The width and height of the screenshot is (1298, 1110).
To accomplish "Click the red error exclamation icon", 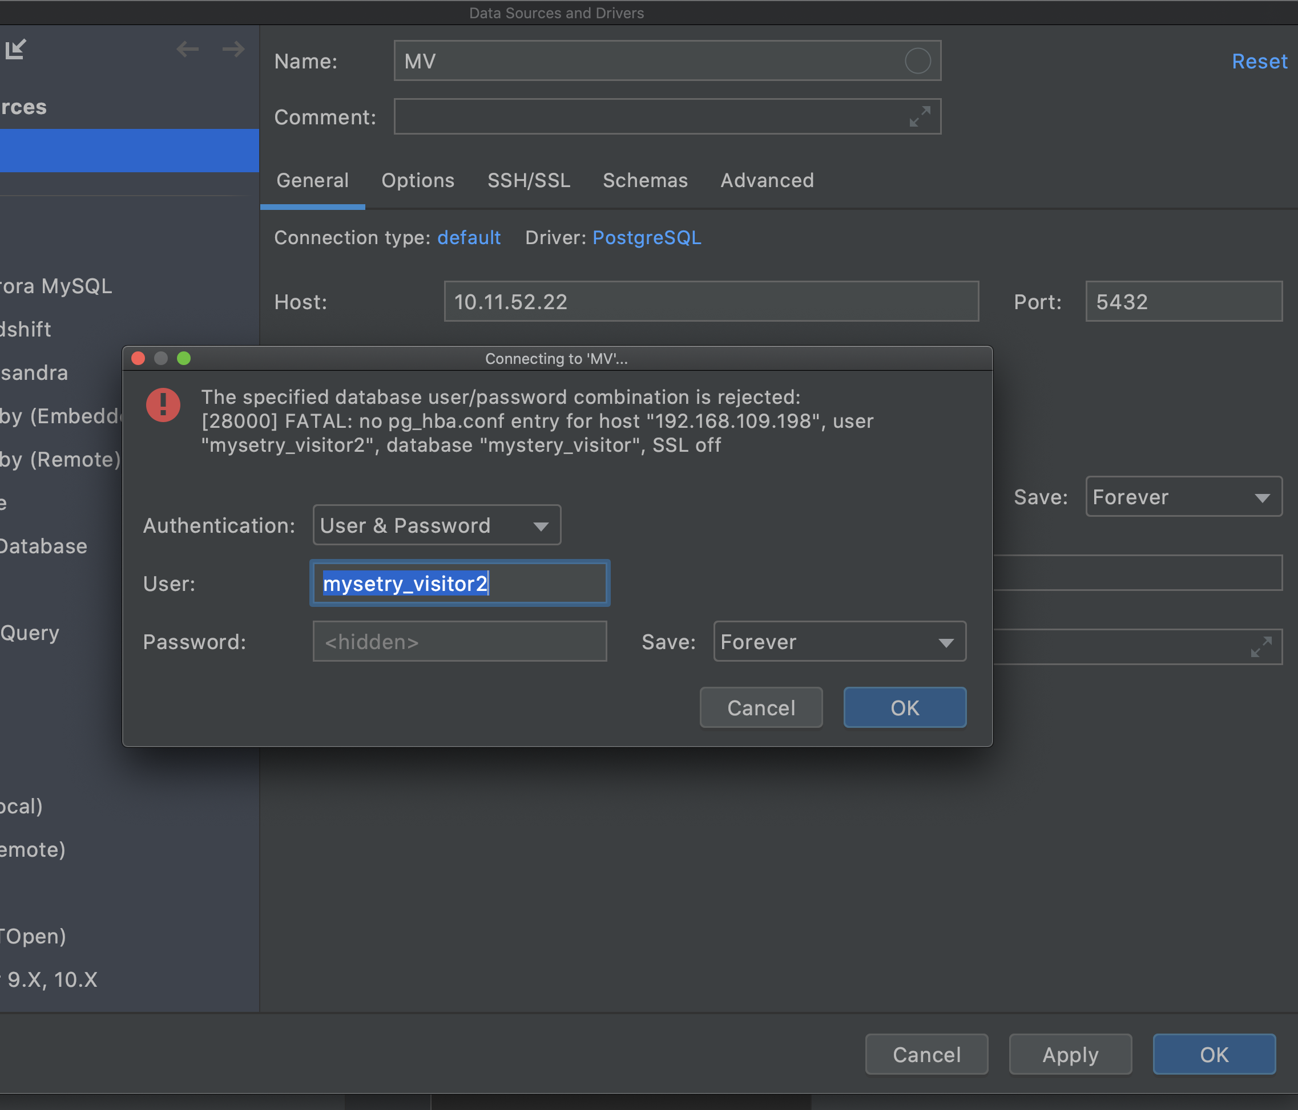I will pos(163,405).
